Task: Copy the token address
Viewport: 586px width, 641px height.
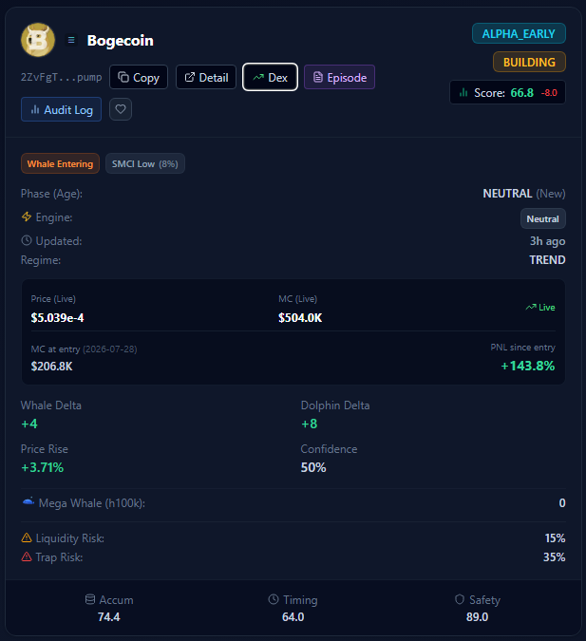Action: 139,77
